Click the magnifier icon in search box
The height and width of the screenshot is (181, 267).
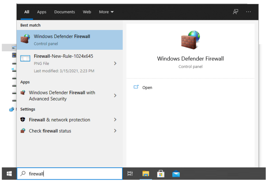[23, 173]
